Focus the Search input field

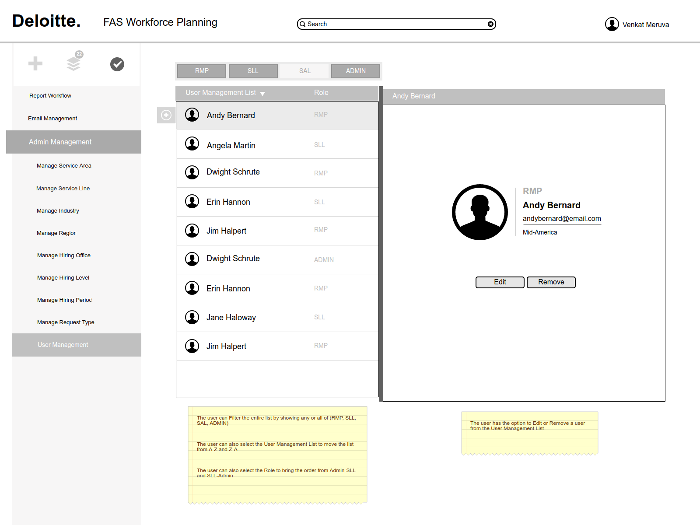[x=396, y=24]
